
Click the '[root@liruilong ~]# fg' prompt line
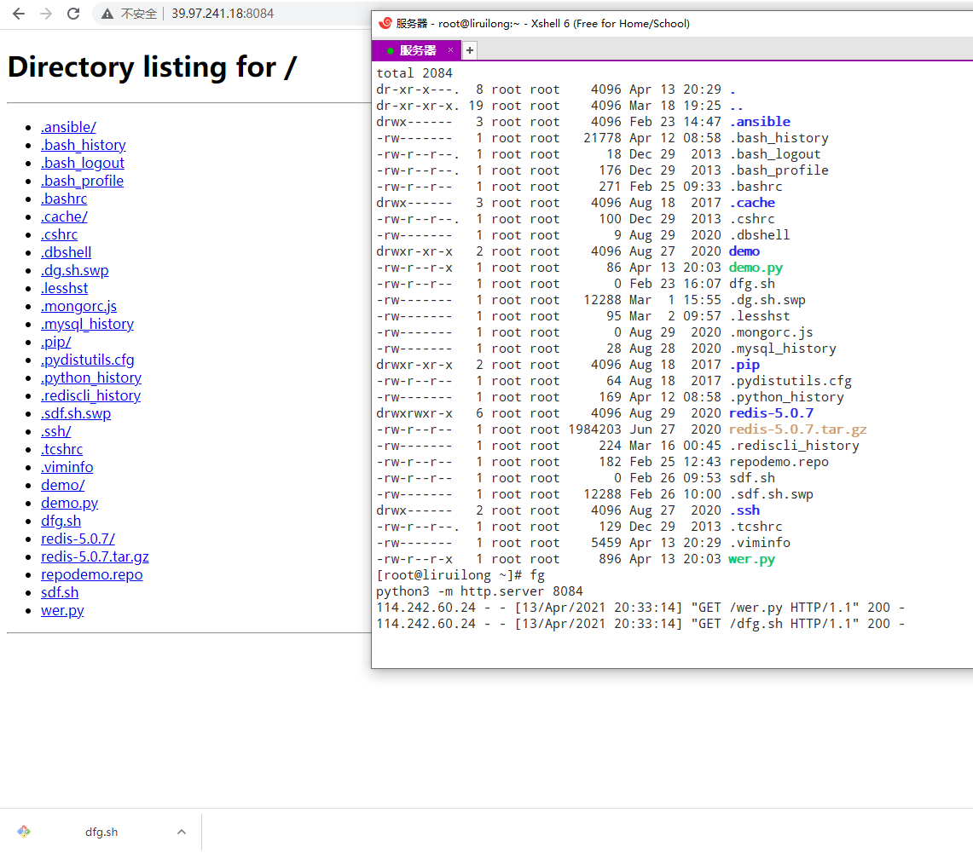(x=460, y=575)
